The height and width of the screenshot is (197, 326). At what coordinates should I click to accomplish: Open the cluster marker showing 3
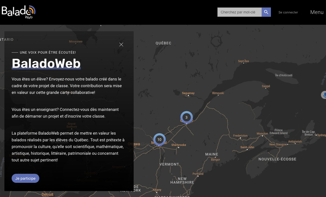(x=186, y=117)
